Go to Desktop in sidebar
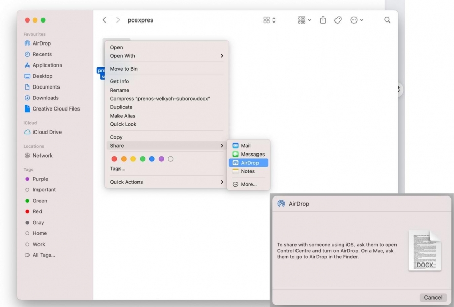Image resolution: width=454 pixels, height=307 pixels. [38, 76]
